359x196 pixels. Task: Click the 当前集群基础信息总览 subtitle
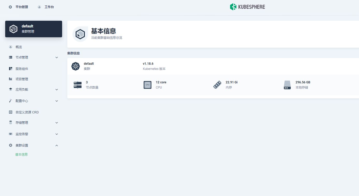click(107, 38)
